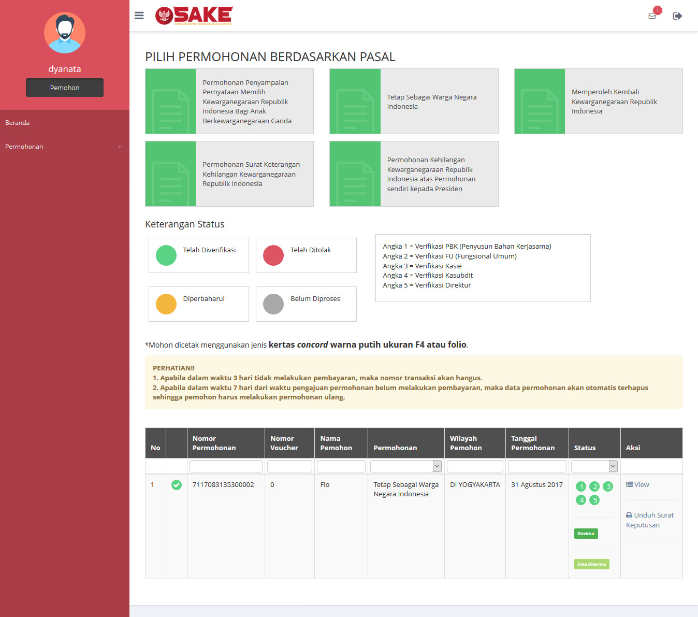This screenshot has width=698, height=617.
Task: Click the Direktur status badge
Action: click(x=586, y=534)
